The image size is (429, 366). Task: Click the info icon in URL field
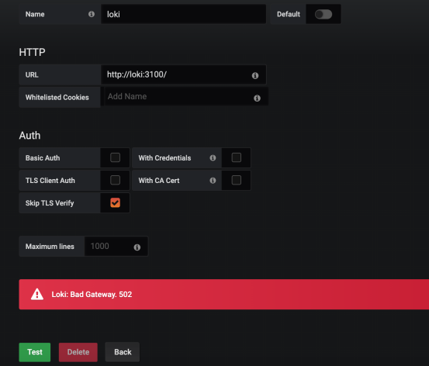[255, 75]
